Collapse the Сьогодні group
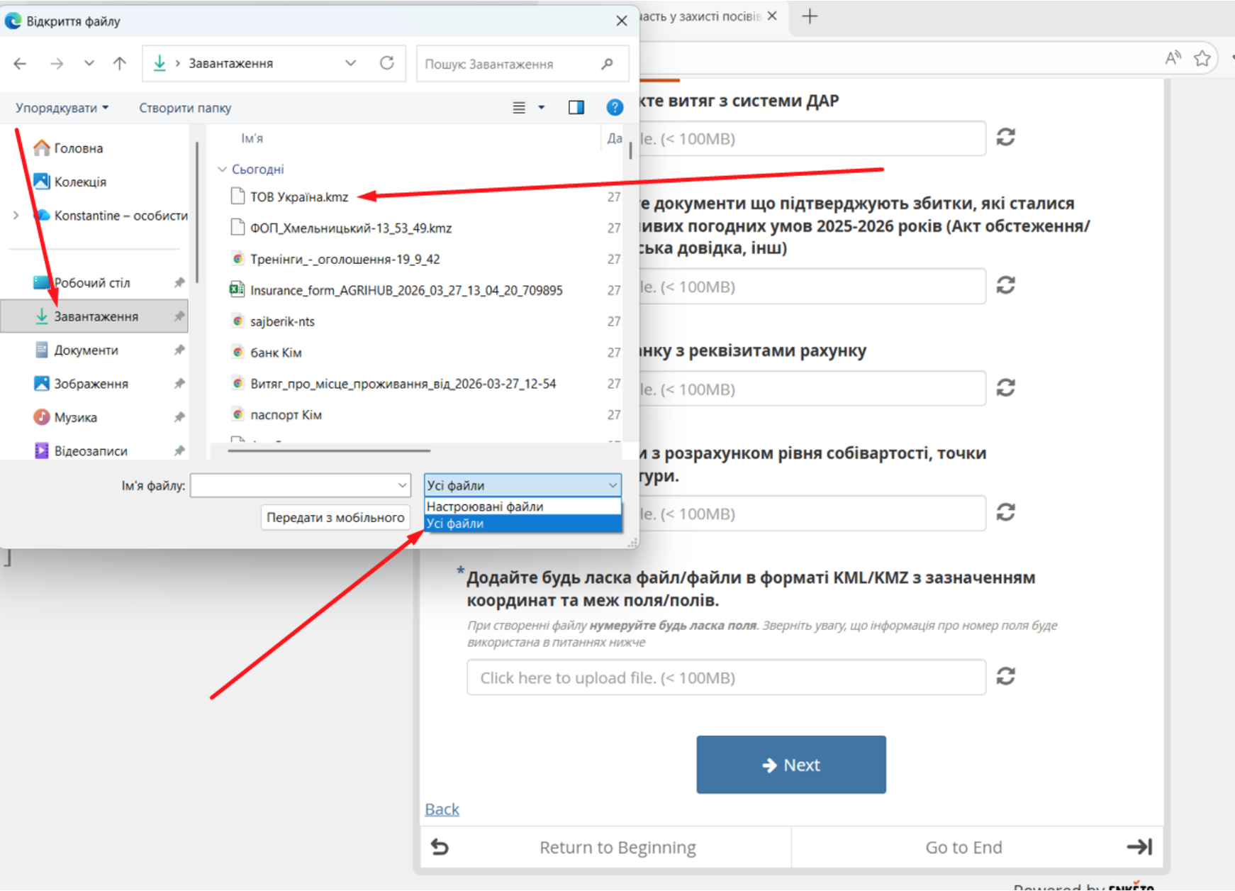 tap(222, 170)
